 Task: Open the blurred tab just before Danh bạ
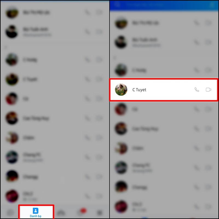[10, 213]
